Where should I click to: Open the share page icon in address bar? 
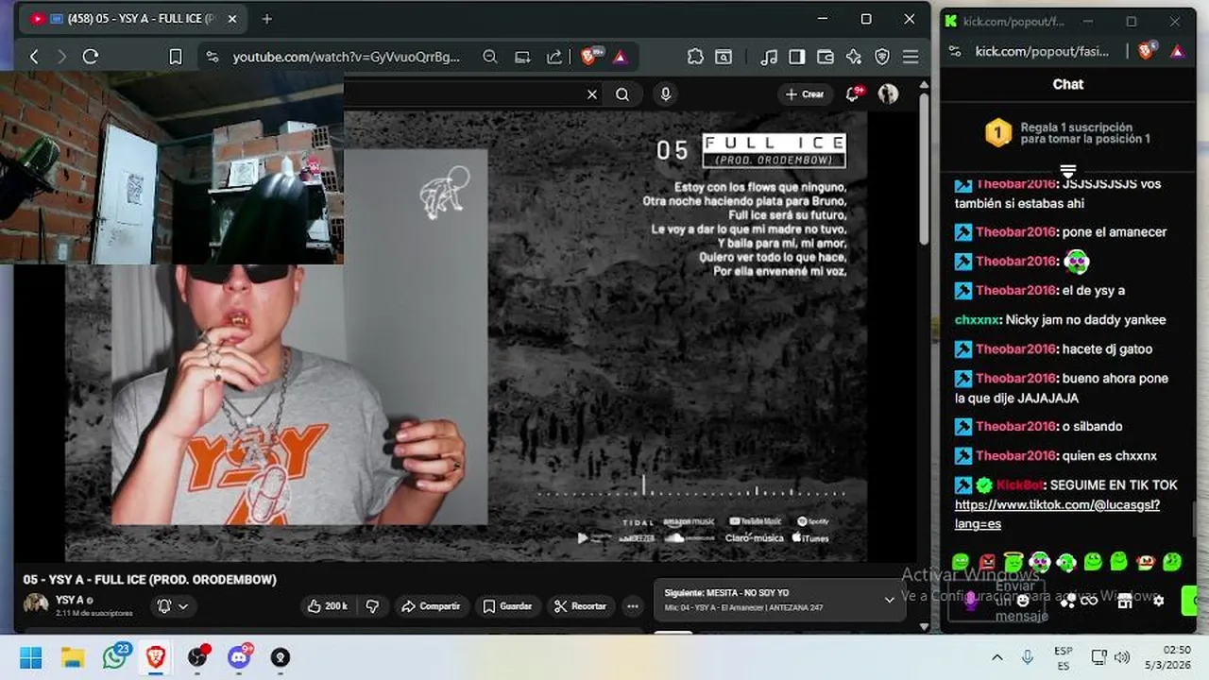554,57
